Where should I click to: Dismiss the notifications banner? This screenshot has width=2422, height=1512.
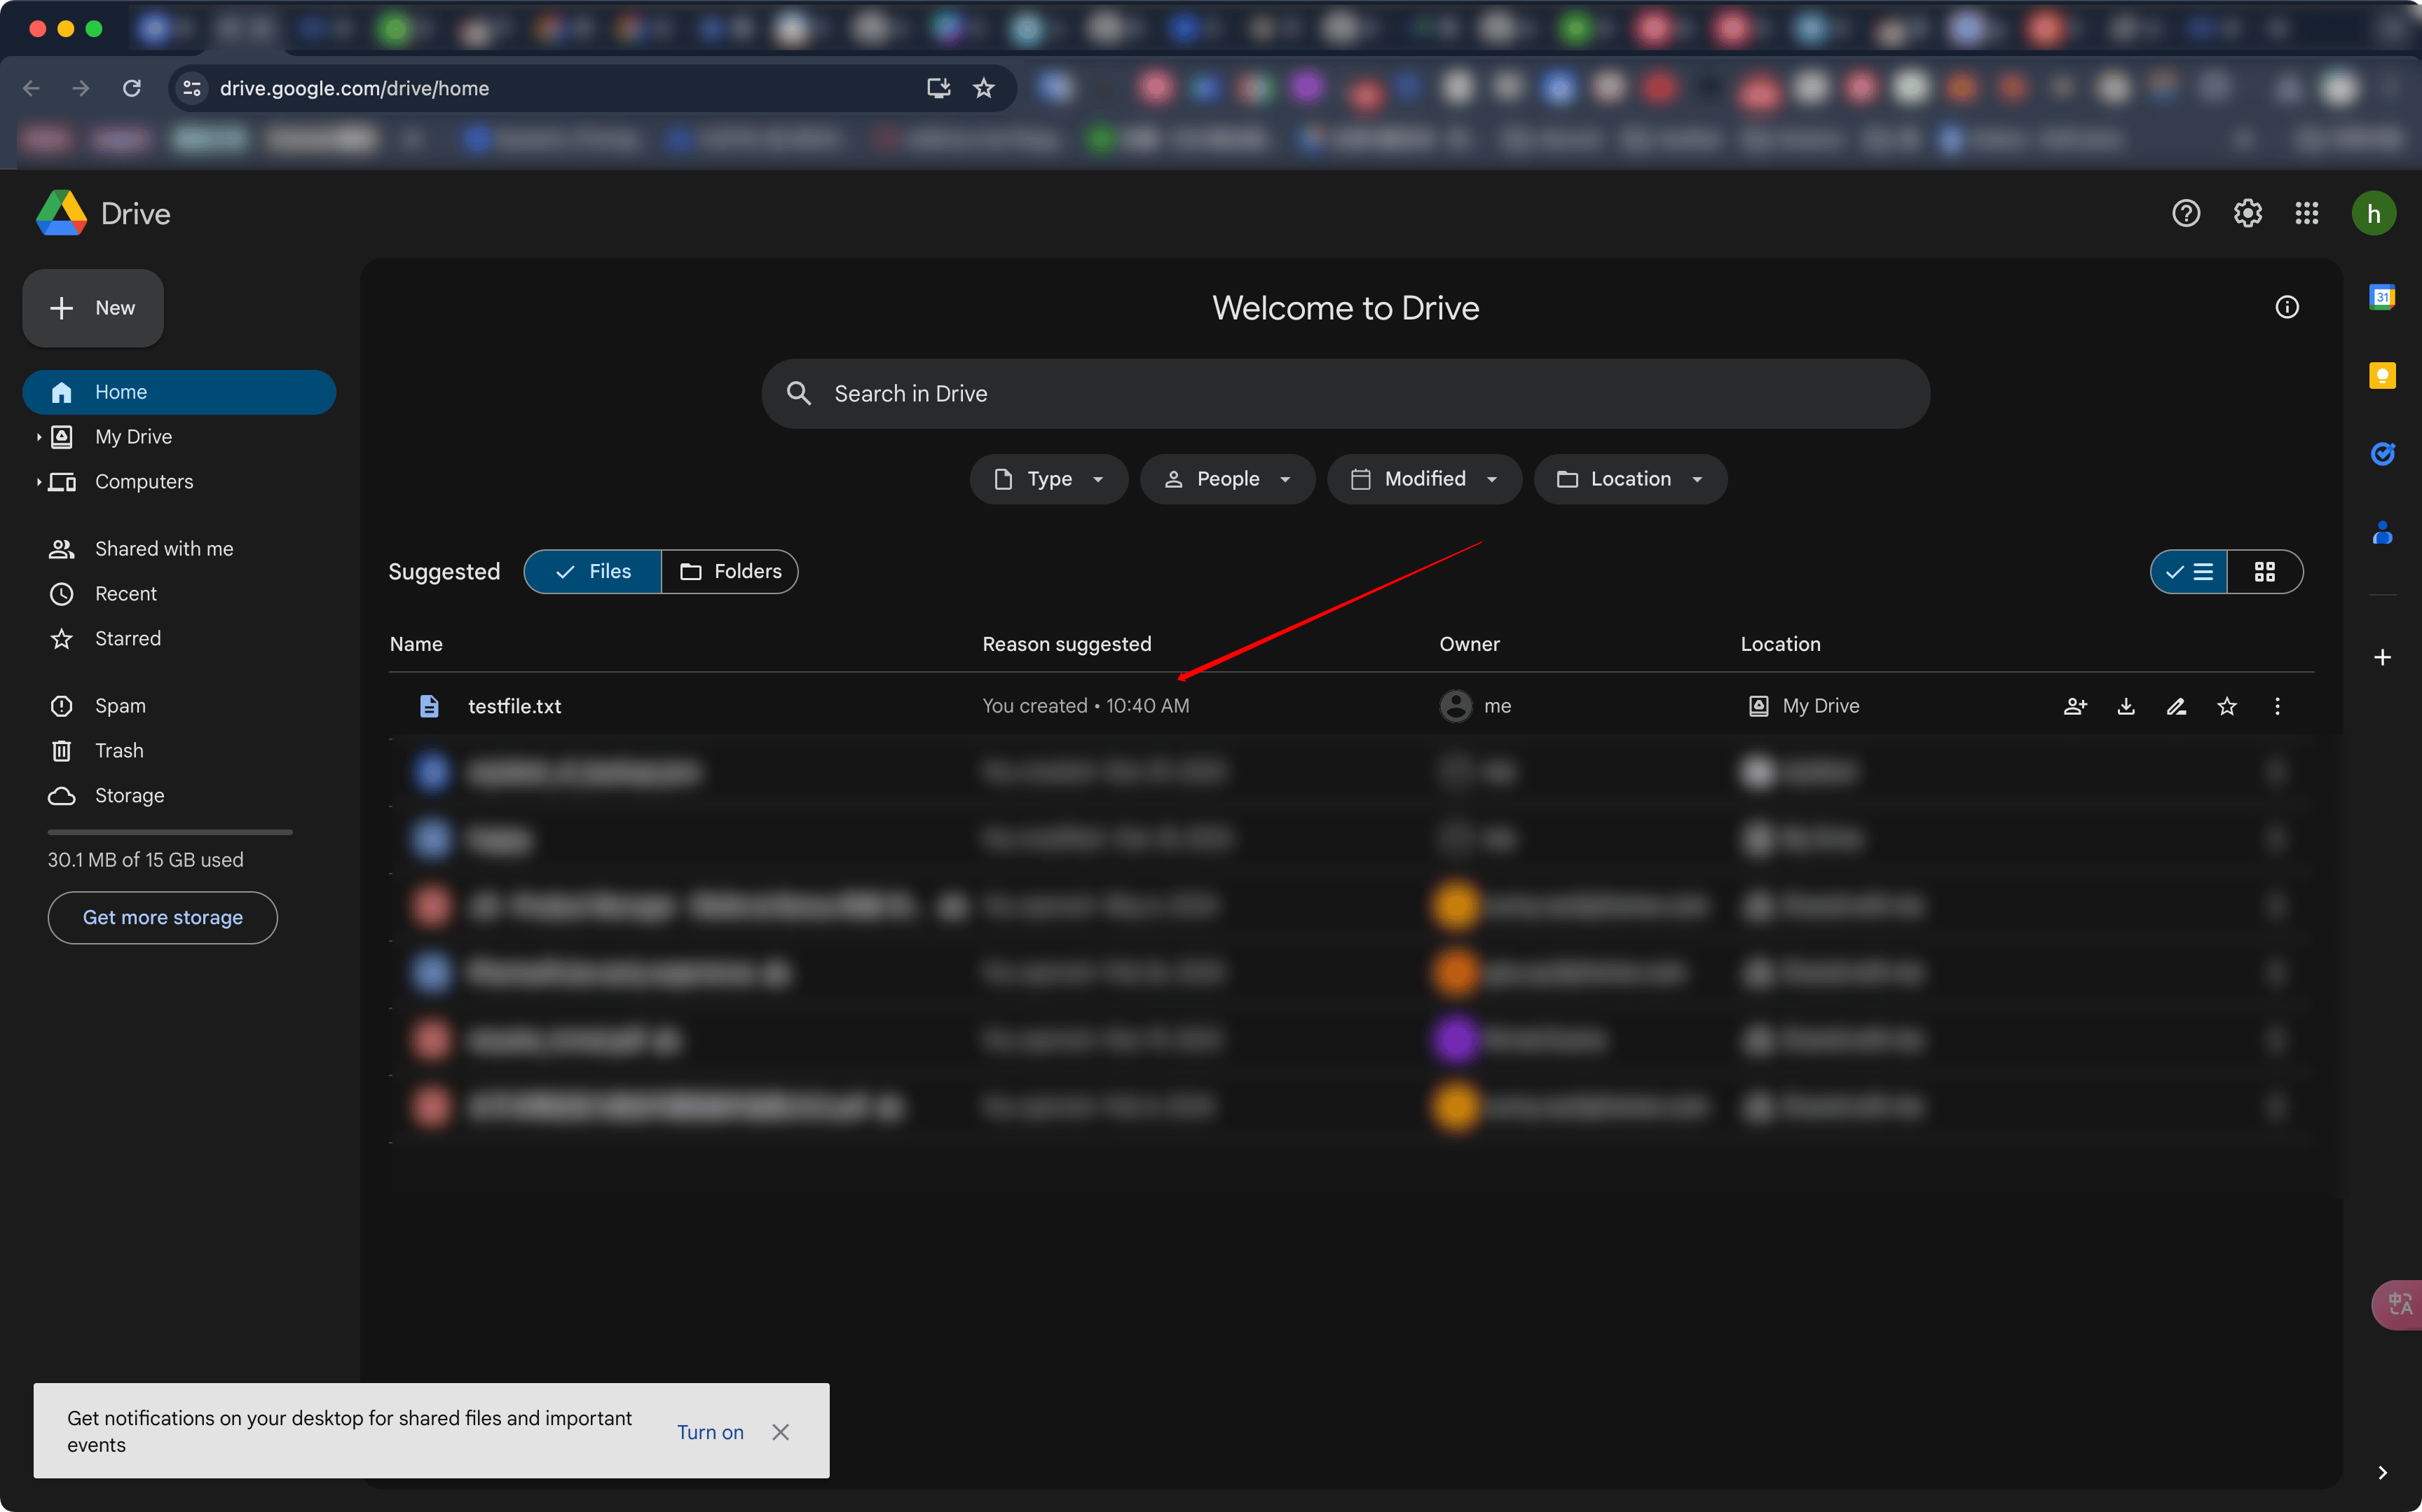(781, 1432)
